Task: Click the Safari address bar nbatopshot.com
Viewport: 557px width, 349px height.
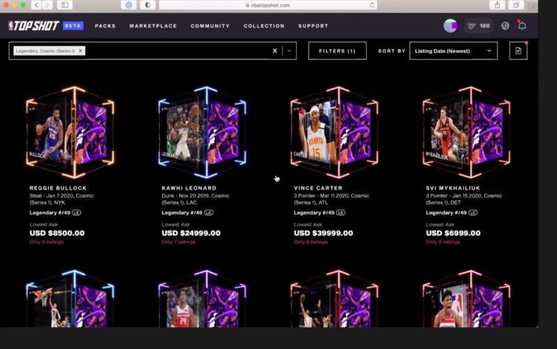Action: tap(267, 5)
